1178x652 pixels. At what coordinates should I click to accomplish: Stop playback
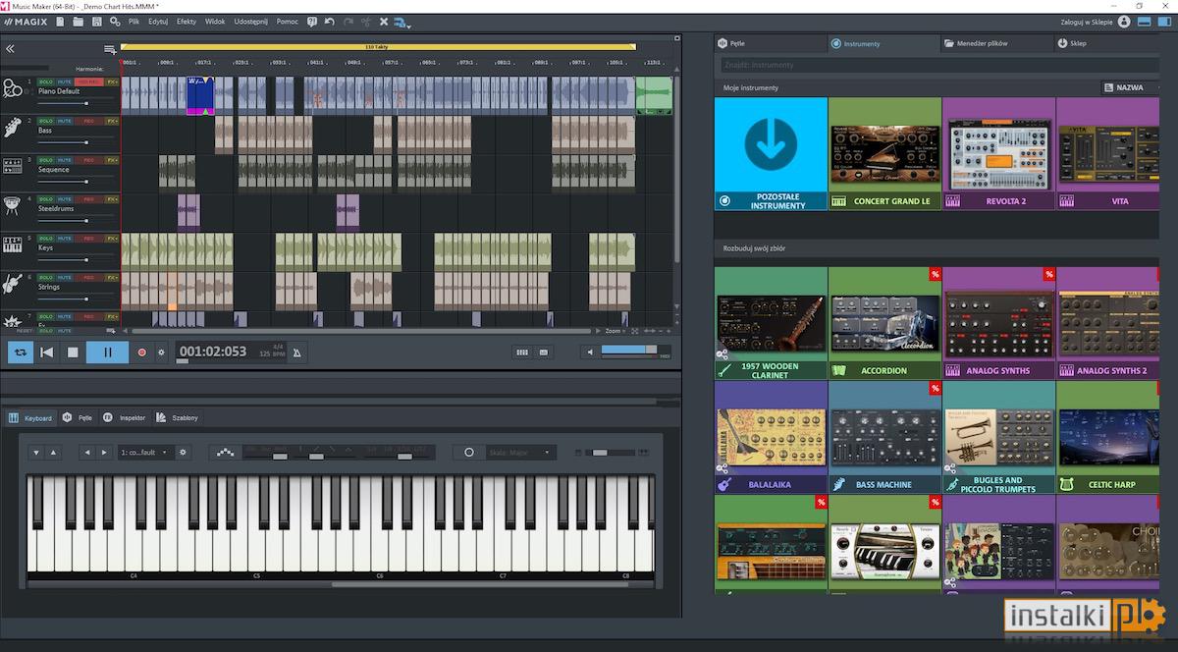[x=73, y=352]
